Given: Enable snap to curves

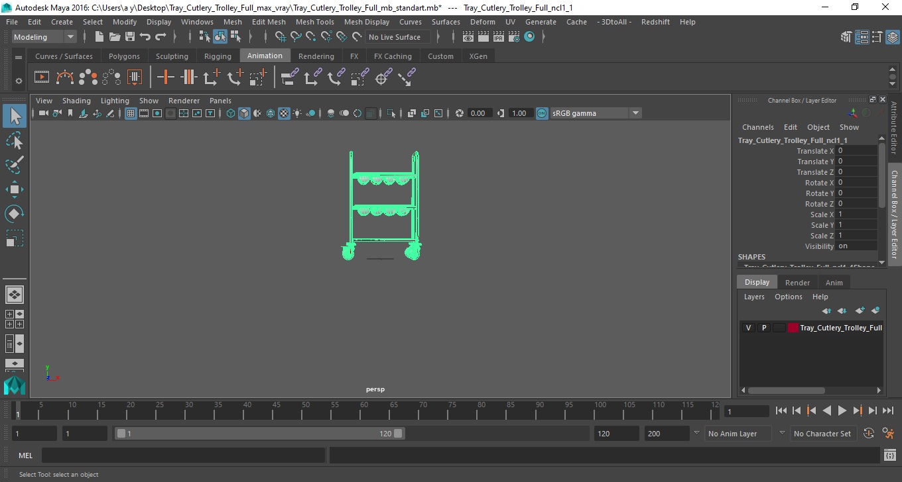Looking at the screenshot, I should coord(296,37).
